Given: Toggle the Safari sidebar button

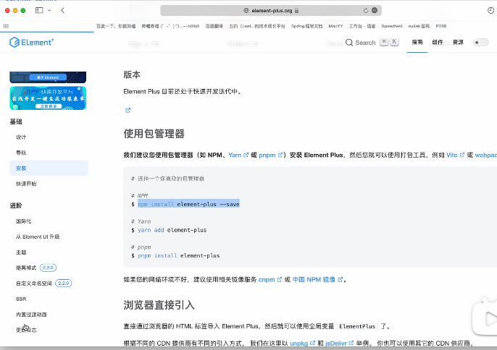Looking at the screenshot, I should click(39, 10).
